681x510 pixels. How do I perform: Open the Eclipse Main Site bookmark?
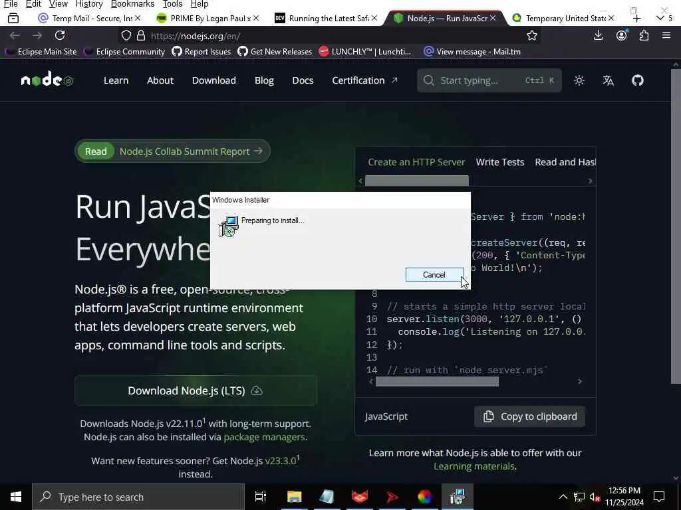[41, 52]
